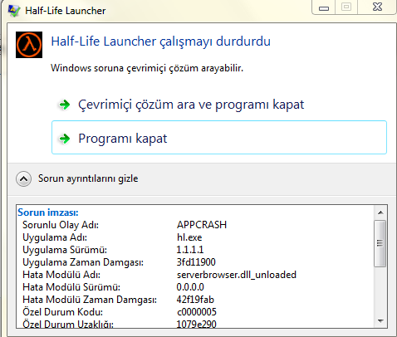Click green arrow beside Programı kapat
Screen dimensions: 397x337
tap(65, 139)
